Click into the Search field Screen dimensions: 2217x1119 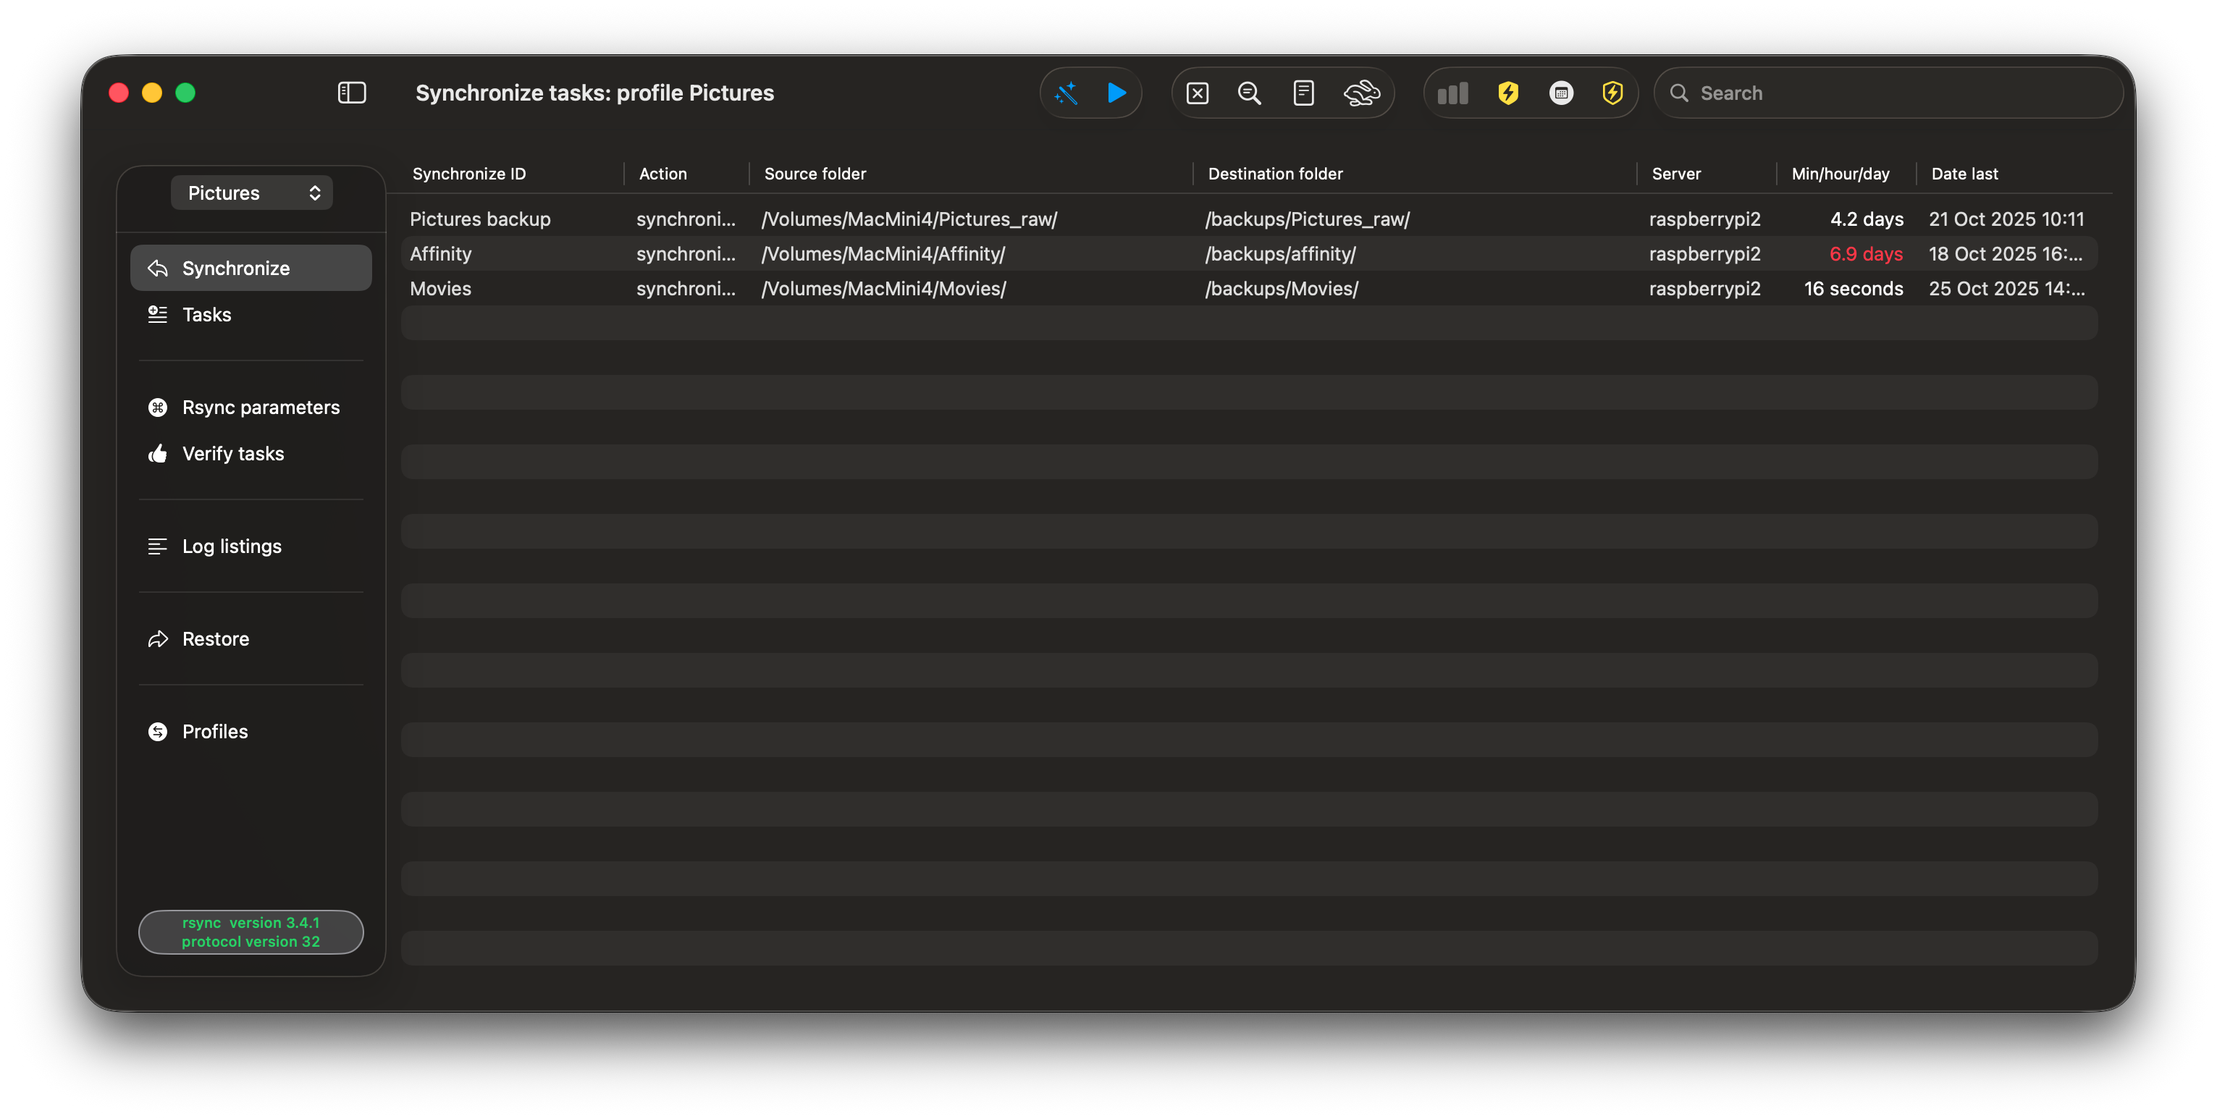pos(1893,93)
